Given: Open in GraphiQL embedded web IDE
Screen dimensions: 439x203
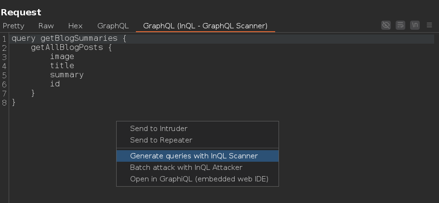Looking at the screenshot, I should pos(199,179).
